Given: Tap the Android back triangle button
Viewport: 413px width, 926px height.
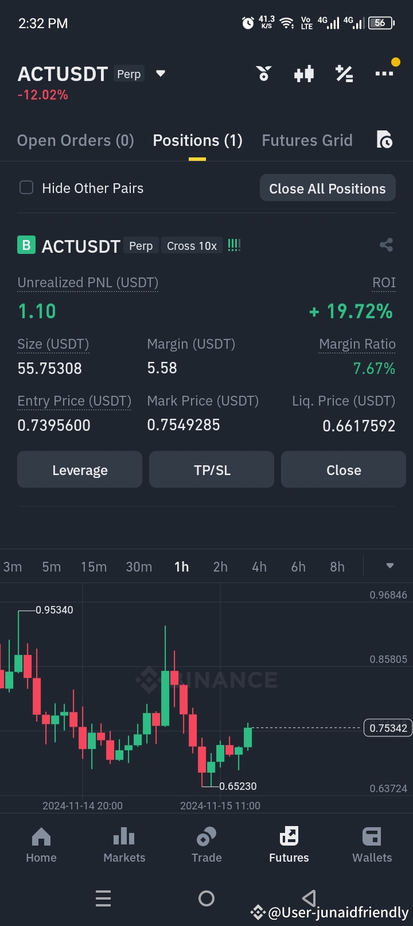Looking at the screenshot, I should [309, 898].
